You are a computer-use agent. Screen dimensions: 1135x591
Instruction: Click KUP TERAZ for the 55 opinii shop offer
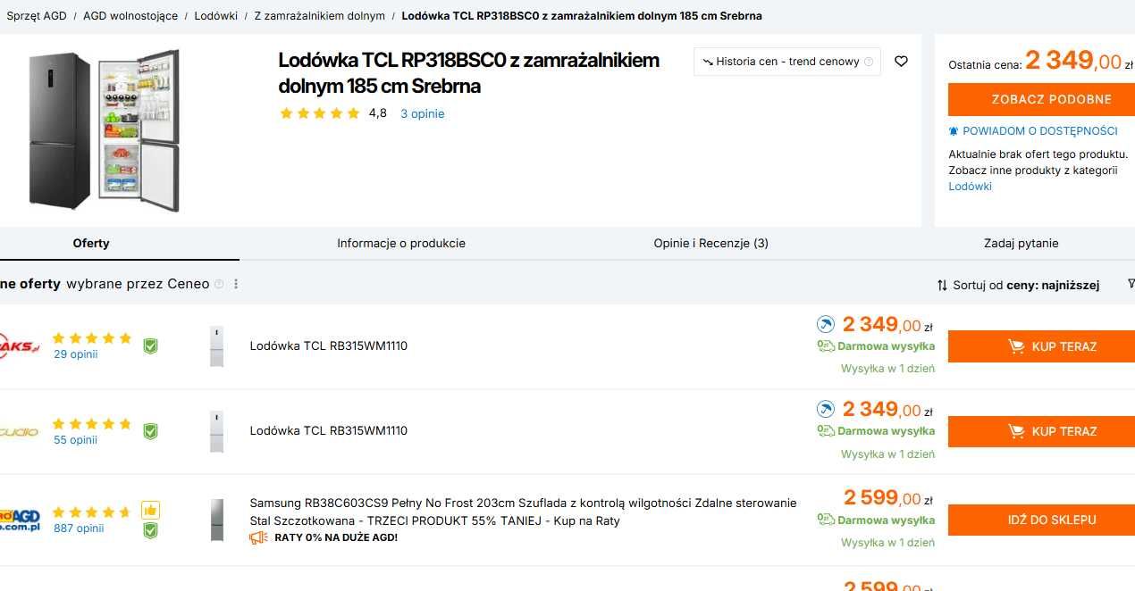click(1042, 431)
